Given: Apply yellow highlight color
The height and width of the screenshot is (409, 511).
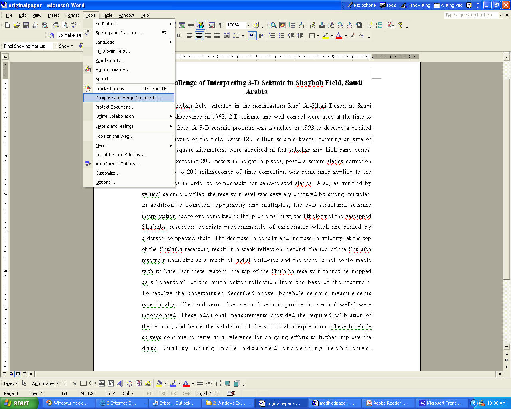Looking at the screenshot, I should 325,36.
